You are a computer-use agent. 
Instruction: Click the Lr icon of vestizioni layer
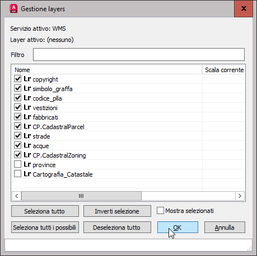pyautogui.click(x=27, y=107)
